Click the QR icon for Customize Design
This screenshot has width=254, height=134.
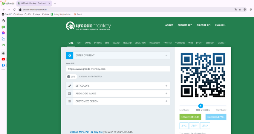pyautogui.click(x=70, y=101)
